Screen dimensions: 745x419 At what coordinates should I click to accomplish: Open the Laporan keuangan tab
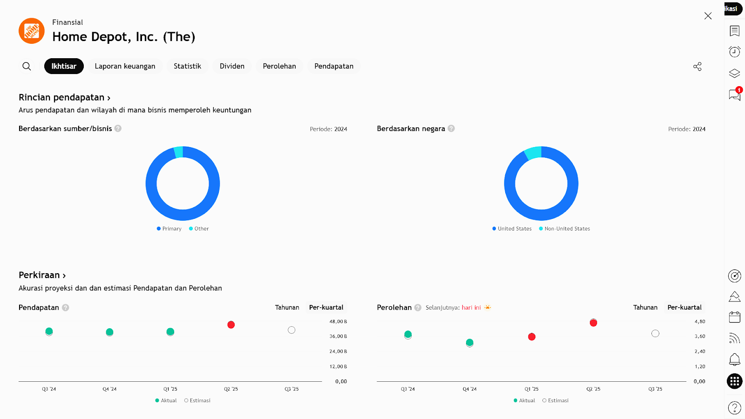(125, 66)
